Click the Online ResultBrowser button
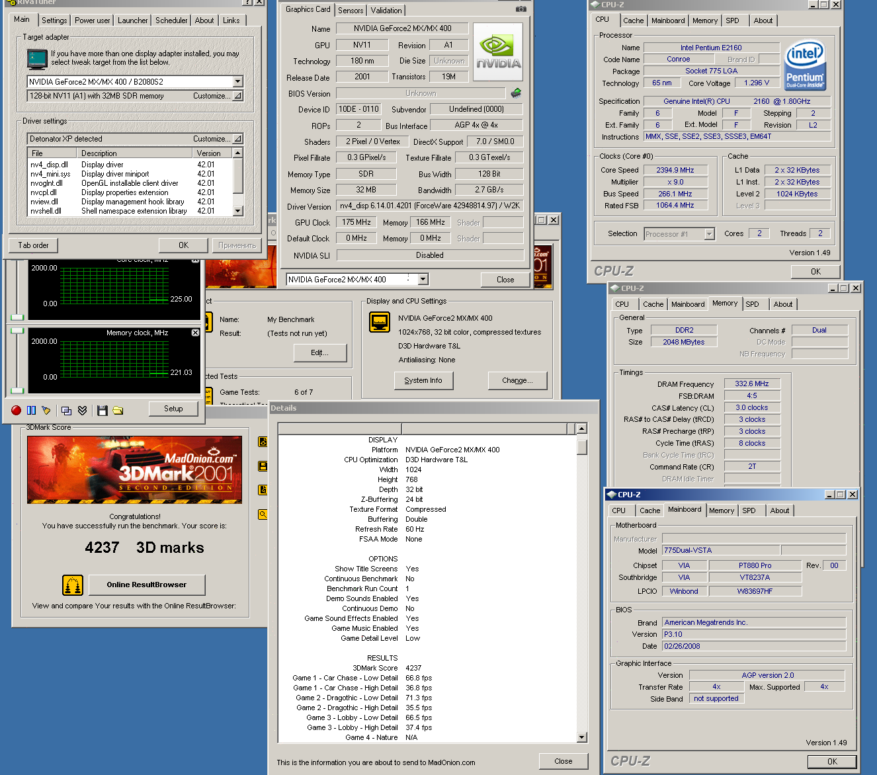The width and height of the screenshot is (877, 775). click(147, 585)
